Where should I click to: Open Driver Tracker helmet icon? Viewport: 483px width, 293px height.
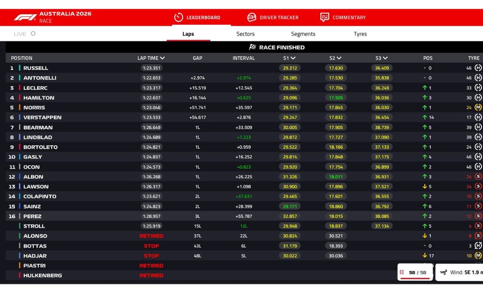click(252, 17)
